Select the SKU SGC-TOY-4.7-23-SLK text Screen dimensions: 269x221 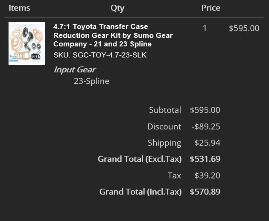[100, 55]
